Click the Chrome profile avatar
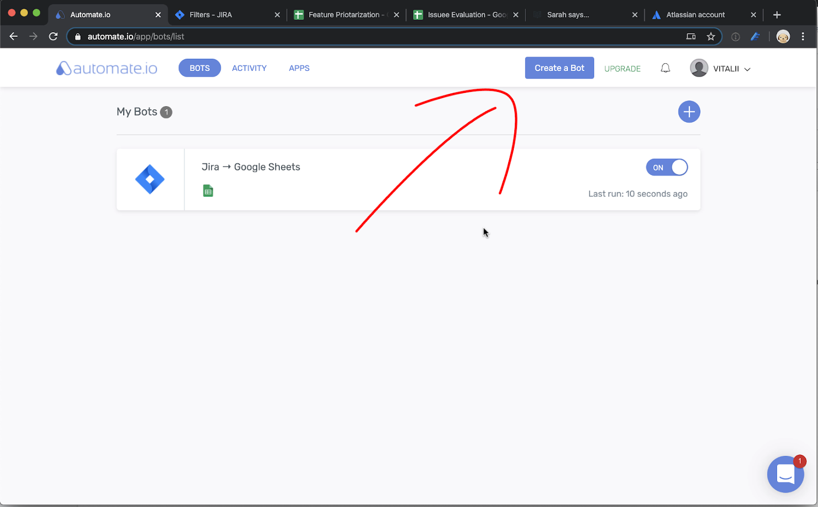 click(x=783, y=36)
